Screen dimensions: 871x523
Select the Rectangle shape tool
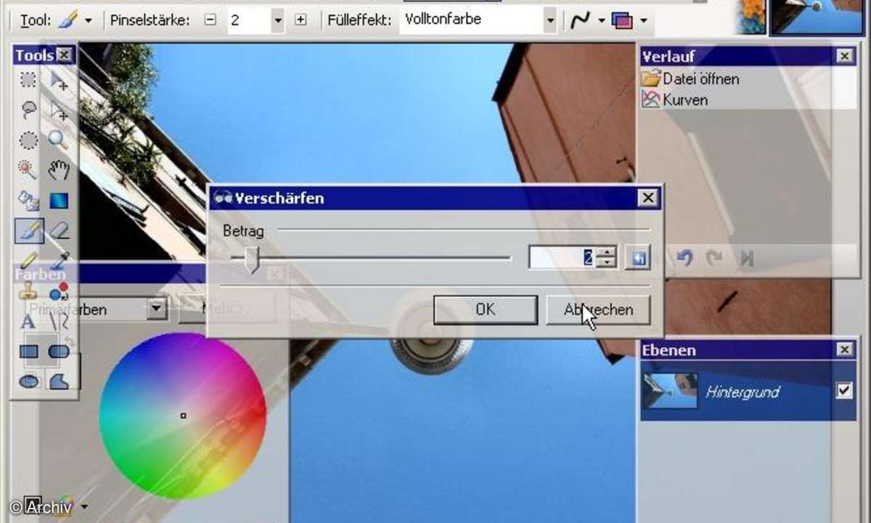[x=28, y=352]
